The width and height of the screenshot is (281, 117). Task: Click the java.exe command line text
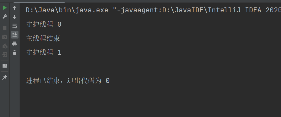(153, 10)
